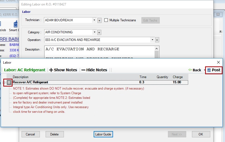Click the add button next to Technician

point(99,20)
